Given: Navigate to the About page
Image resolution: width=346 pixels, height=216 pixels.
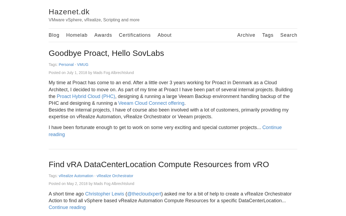Looking at the screenshot, I should tap(164, 35).
